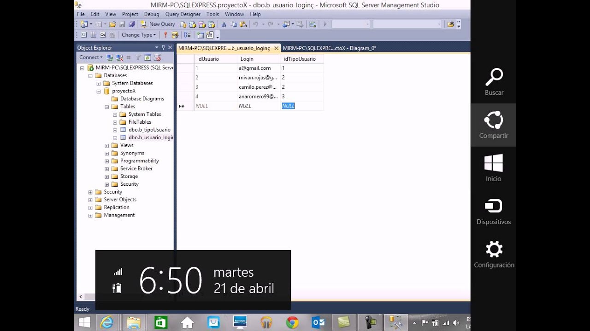This screenshot has width=590, height=331.
Task: Click the Inicio charm
Action: 494,168
